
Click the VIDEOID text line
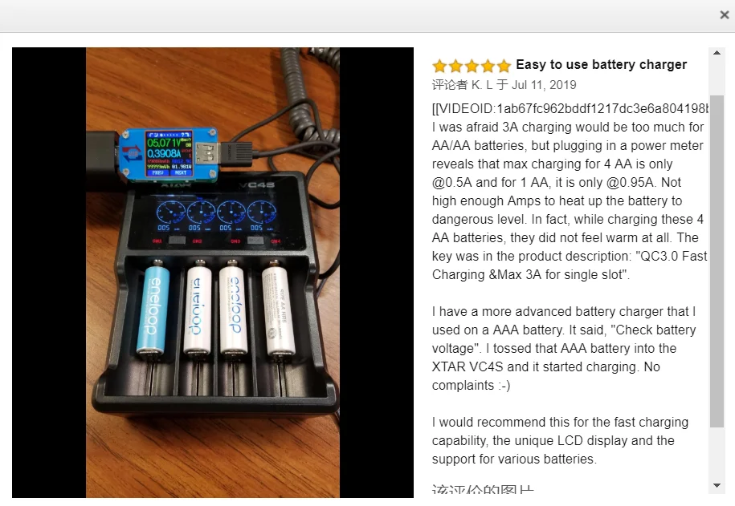click(570, 108)
